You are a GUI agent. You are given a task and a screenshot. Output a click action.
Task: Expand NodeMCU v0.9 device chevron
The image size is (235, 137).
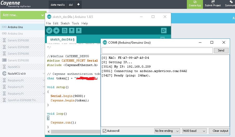click(x=43, y=74)
